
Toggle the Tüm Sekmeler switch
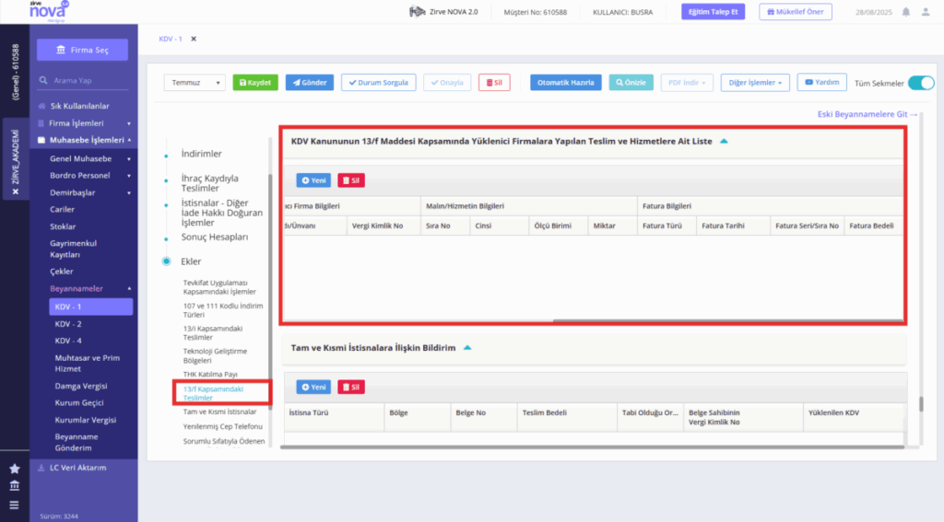coord(921,83)
